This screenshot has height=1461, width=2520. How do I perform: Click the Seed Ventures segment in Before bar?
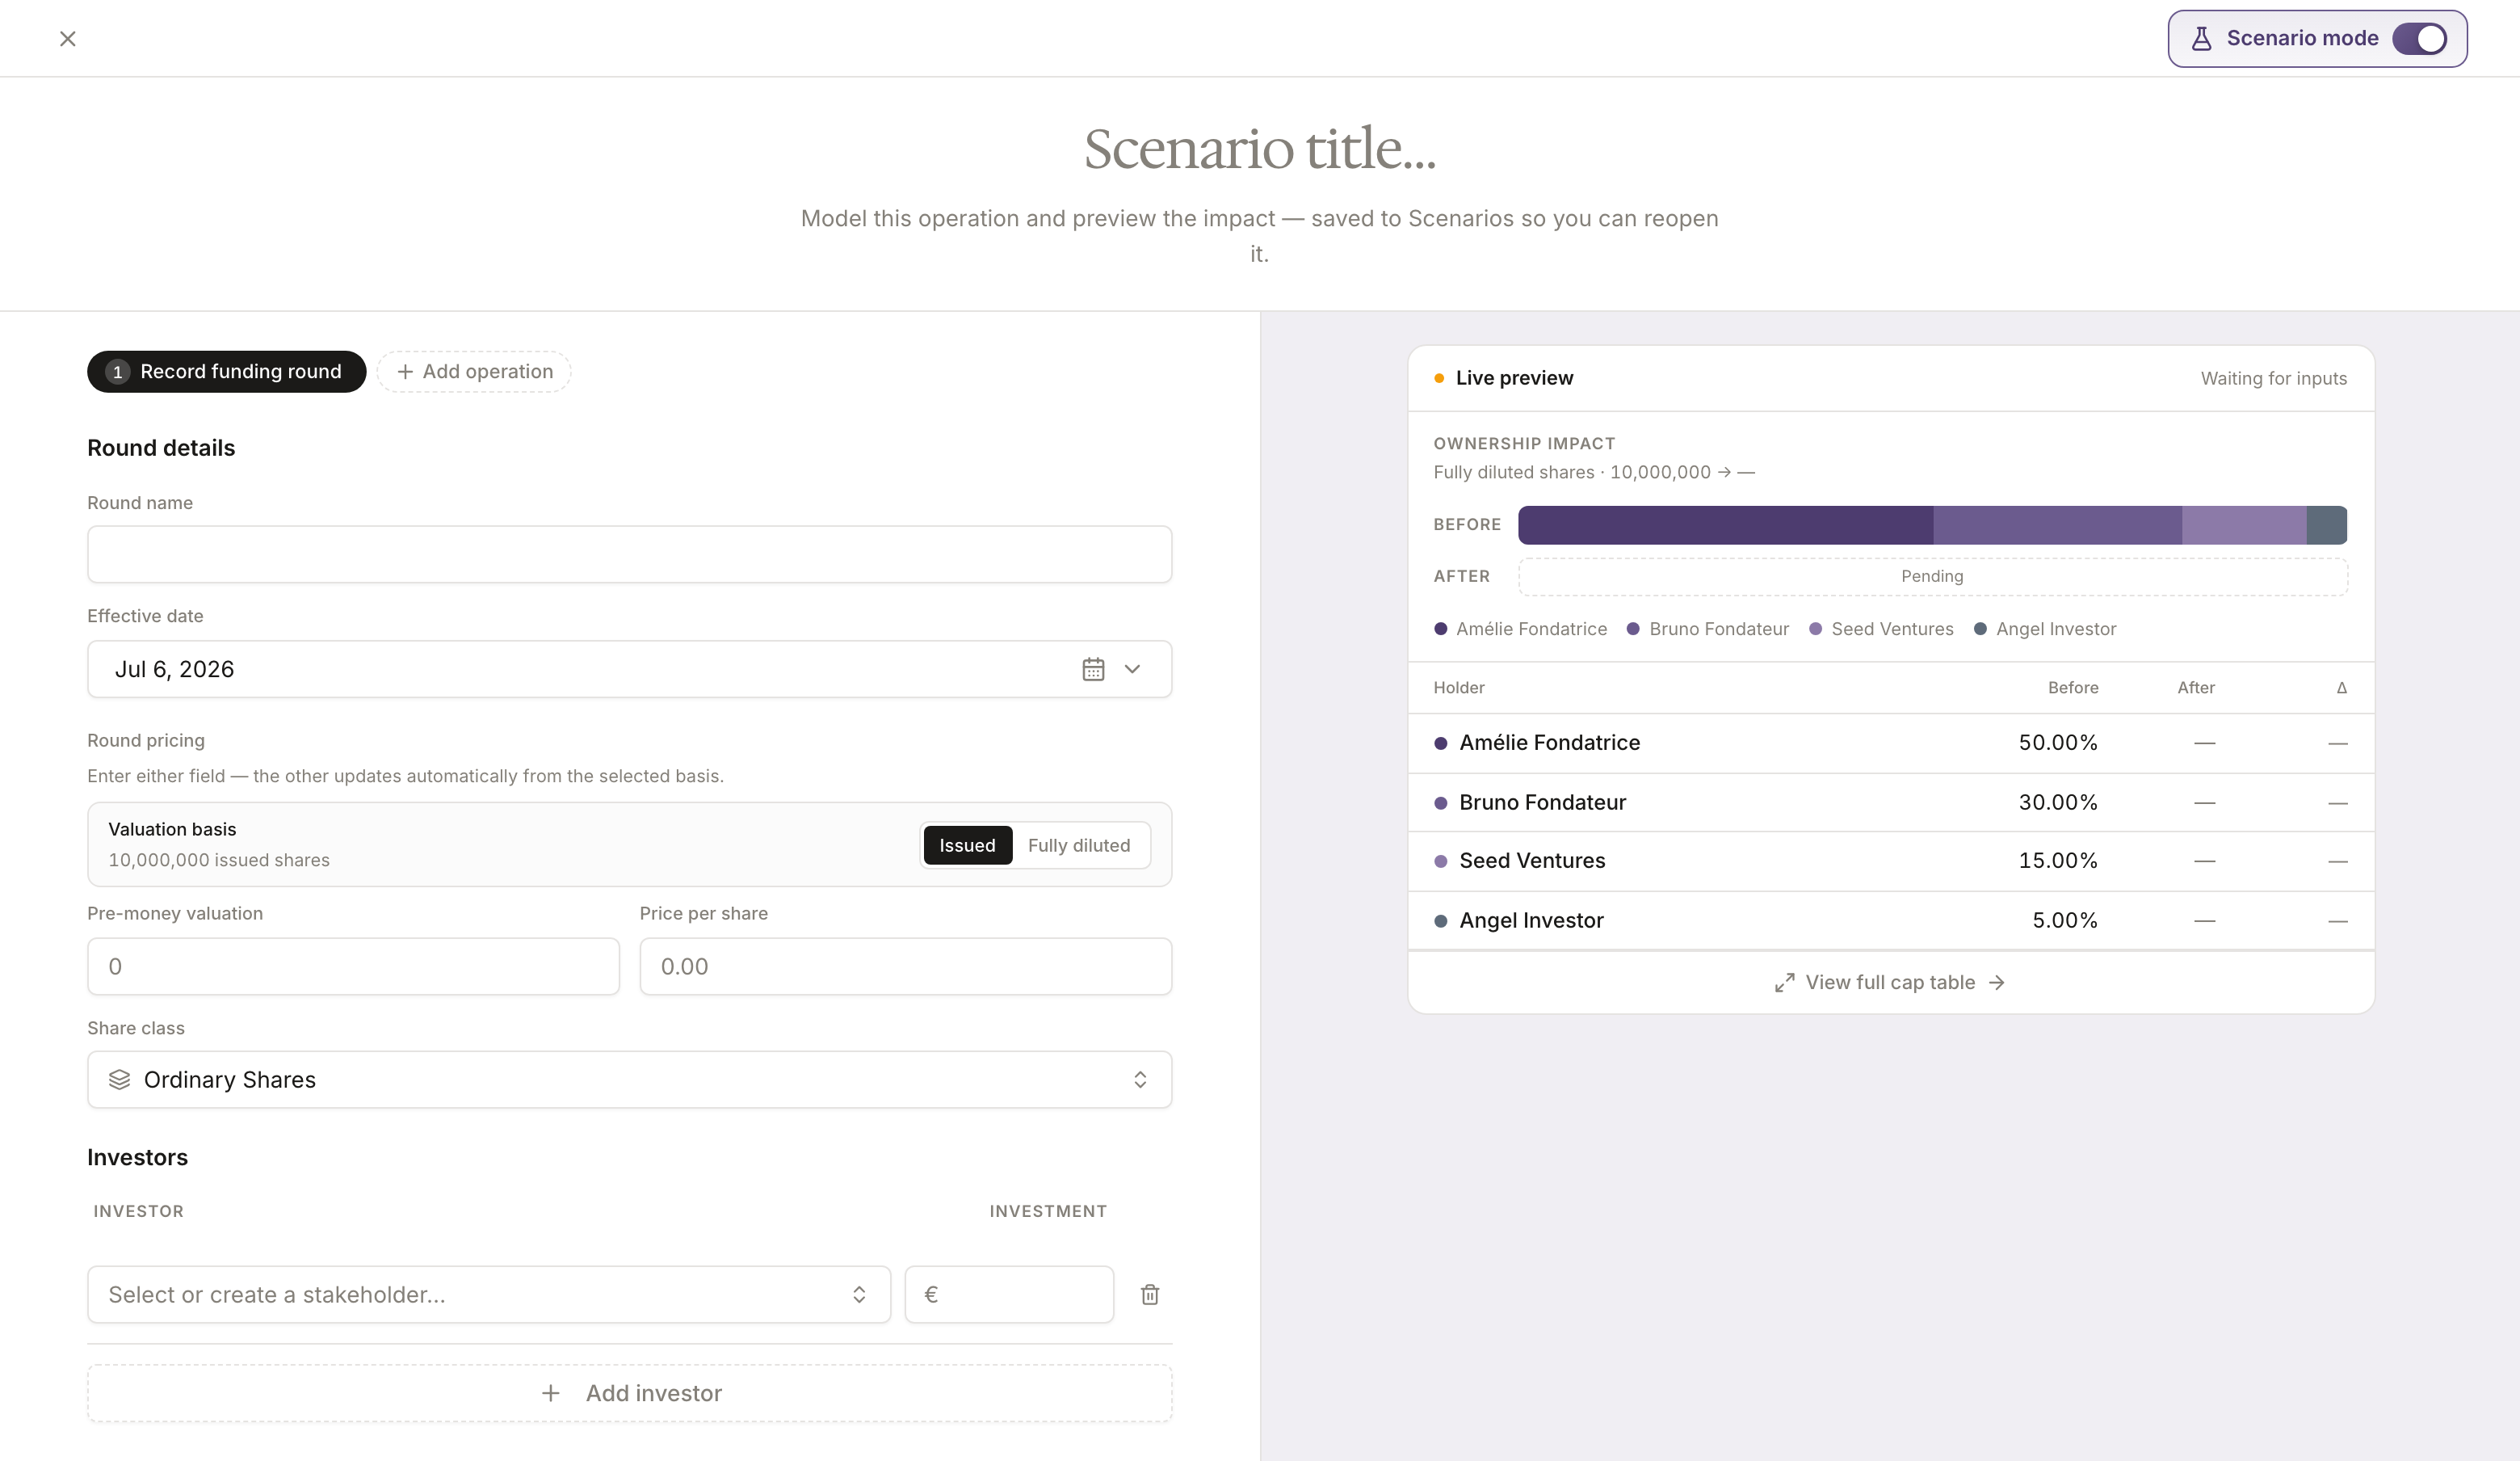click(2244, 525)
